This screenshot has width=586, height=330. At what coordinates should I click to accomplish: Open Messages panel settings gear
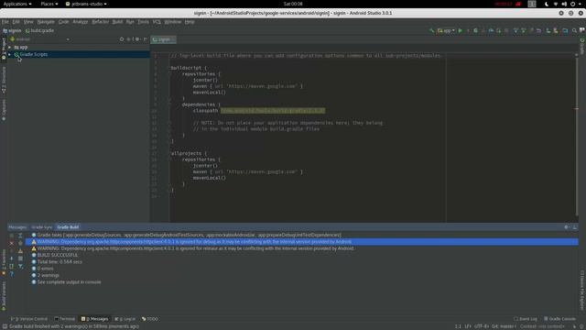point(567,227)
